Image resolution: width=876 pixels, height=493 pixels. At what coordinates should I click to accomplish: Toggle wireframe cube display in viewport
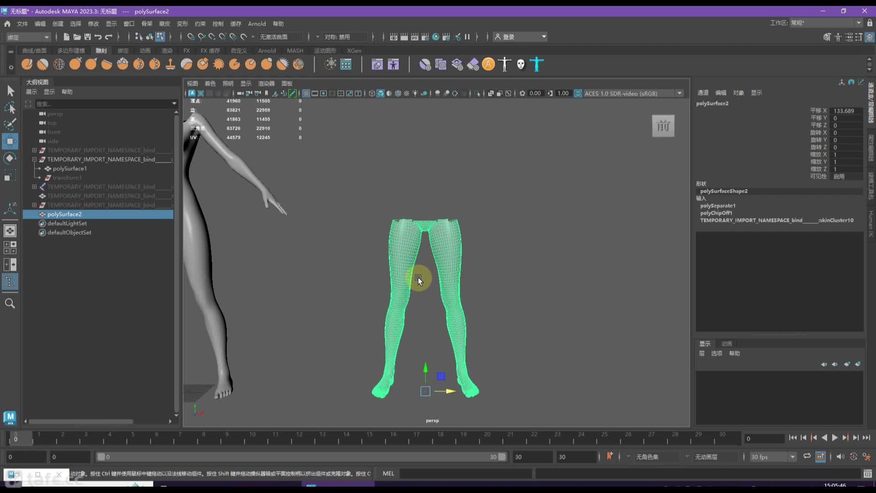tap(372, 93)
